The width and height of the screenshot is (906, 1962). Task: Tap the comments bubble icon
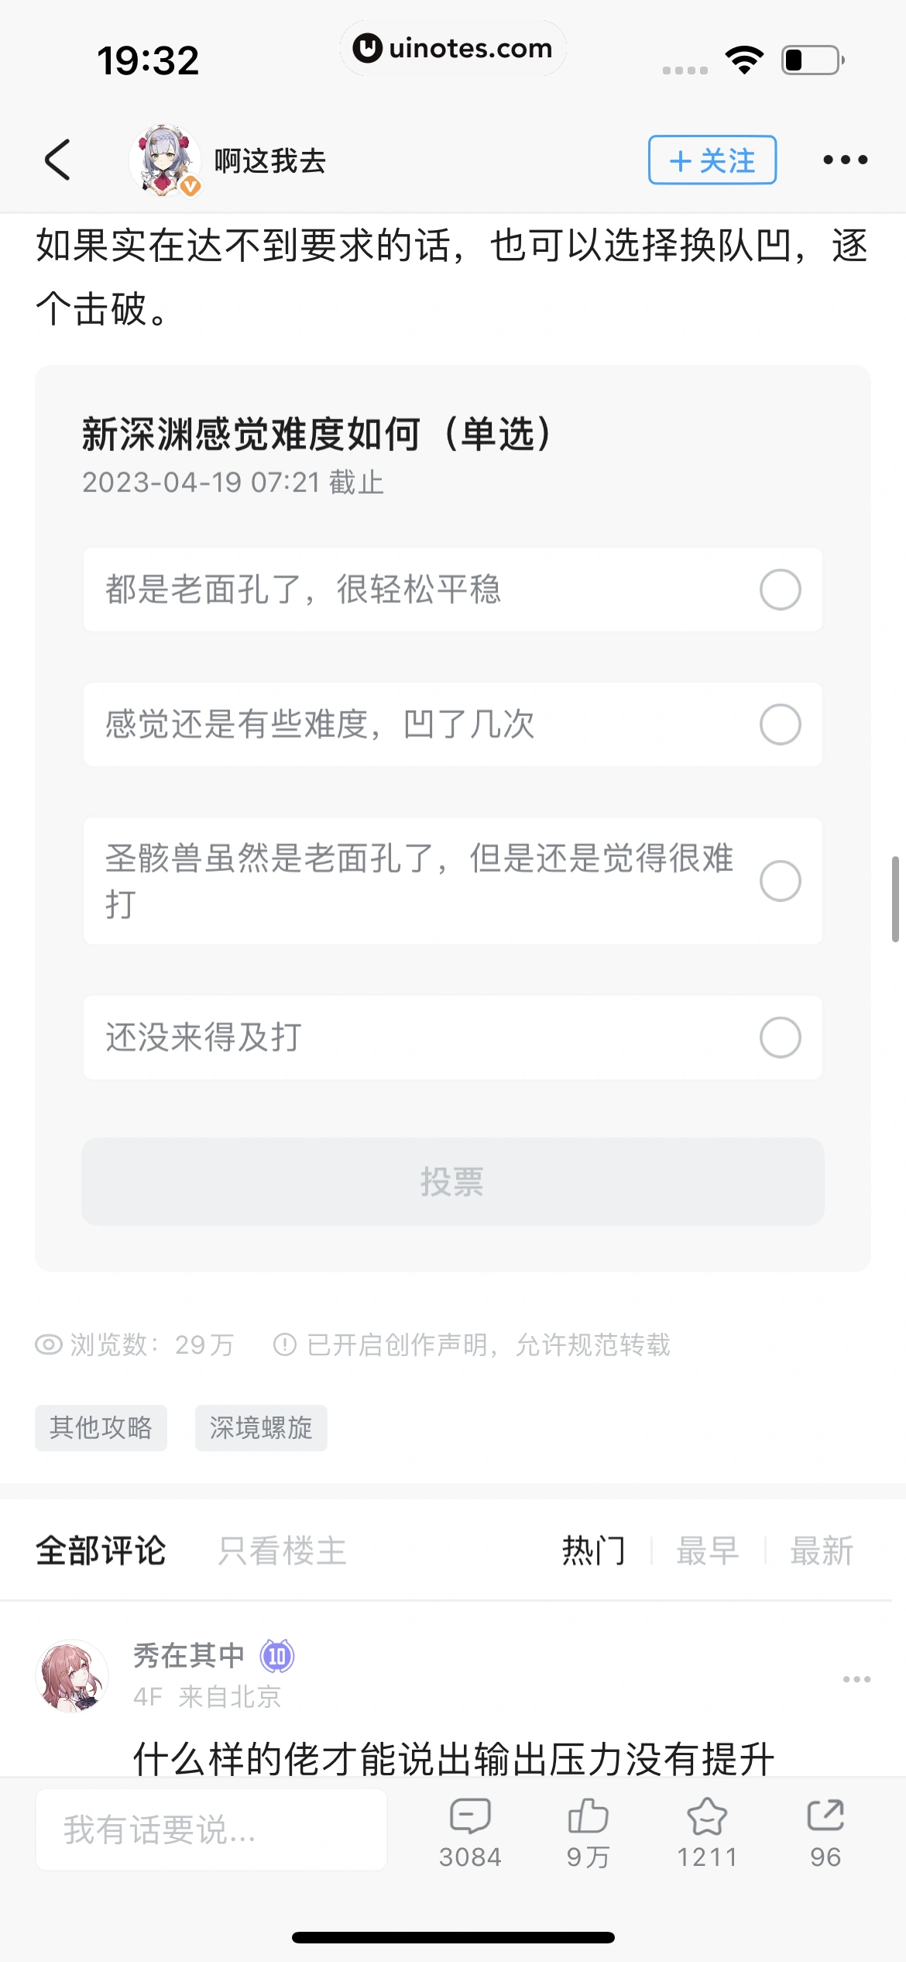[x=470, y=1816]
